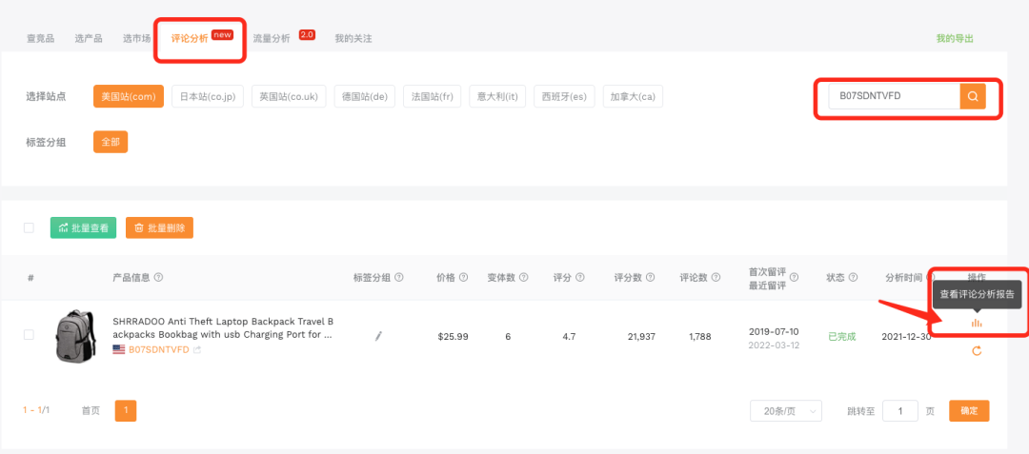Open the 流量分析 tab
This screenshot has width=1029, height=454.
point(272,39)
